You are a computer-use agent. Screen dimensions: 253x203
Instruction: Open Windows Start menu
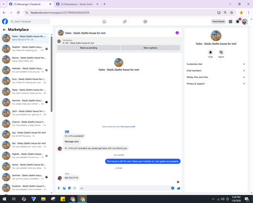pos(4,199)
